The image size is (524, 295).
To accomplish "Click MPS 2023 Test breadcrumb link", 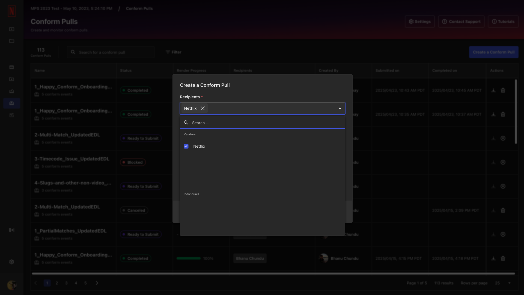I will coord(72,8).
